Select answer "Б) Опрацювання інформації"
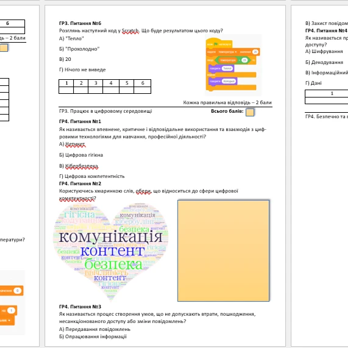The height and width of the screenshot is (348, 348). 93,336
